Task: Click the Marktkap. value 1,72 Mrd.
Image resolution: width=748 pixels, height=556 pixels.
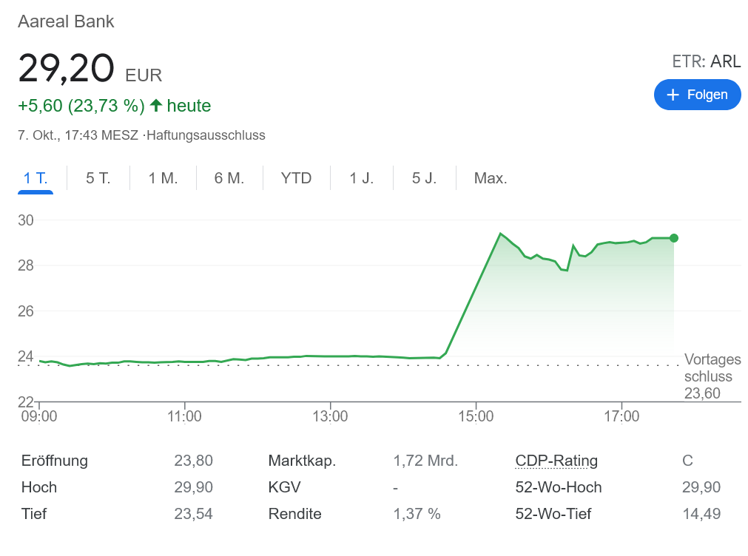Action: (425, 461)
